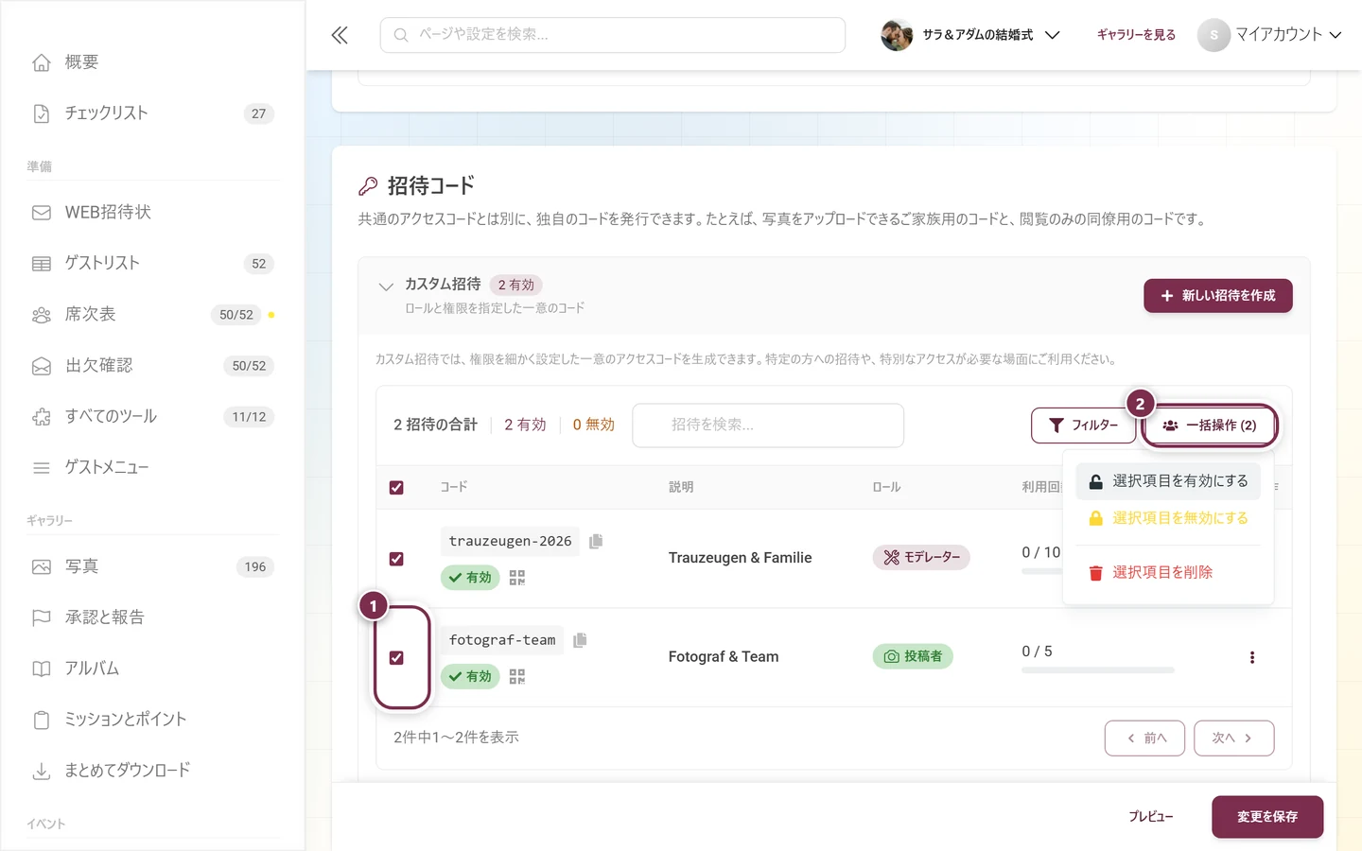Click the 承認と報告 flag icon
This screenshot has height=851, width=1362.
coord(42,618)
